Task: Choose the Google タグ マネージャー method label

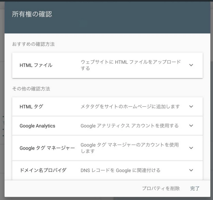Action: click(47, 148)
